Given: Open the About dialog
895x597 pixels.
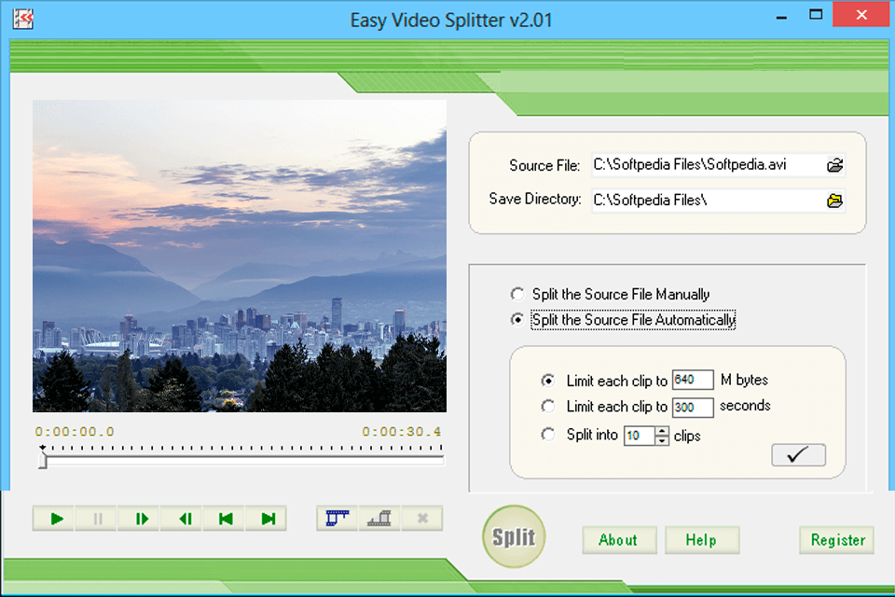Looking at the screenshot, I should tap(619, 540).
